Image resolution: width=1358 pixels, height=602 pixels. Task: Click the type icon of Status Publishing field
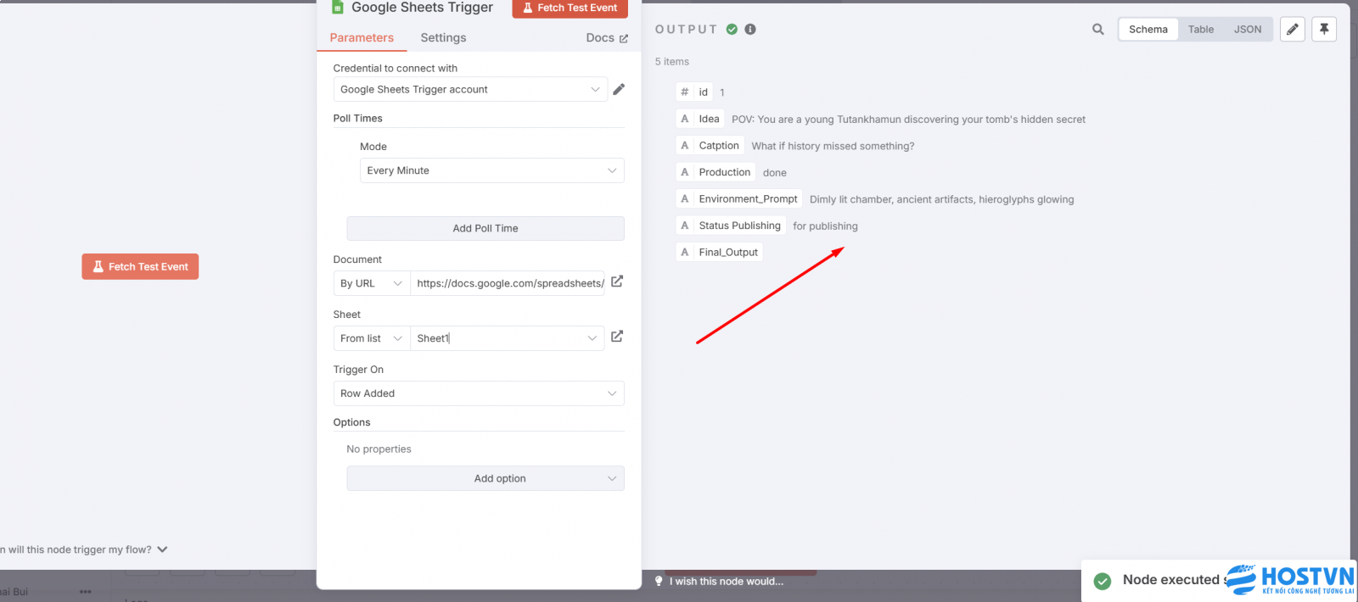[685, 226]
